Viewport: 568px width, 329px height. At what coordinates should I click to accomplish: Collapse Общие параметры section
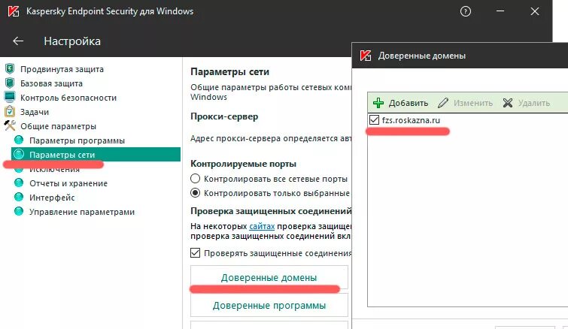[x=59, y=126]
